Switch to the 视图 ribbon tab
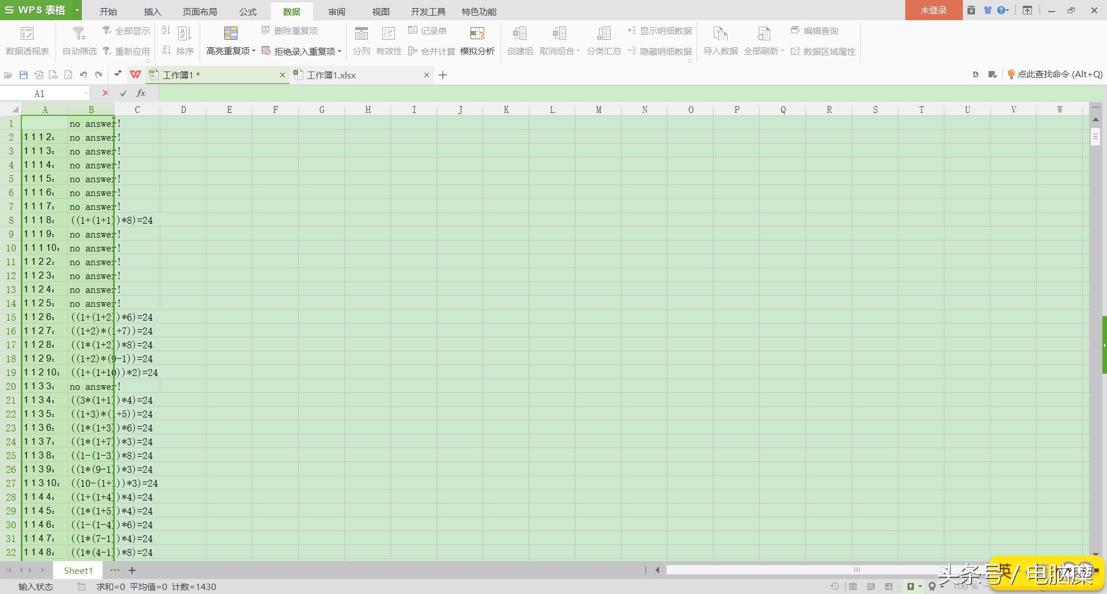The height and width of the screenshot is (594, 1107). (381, 12)
